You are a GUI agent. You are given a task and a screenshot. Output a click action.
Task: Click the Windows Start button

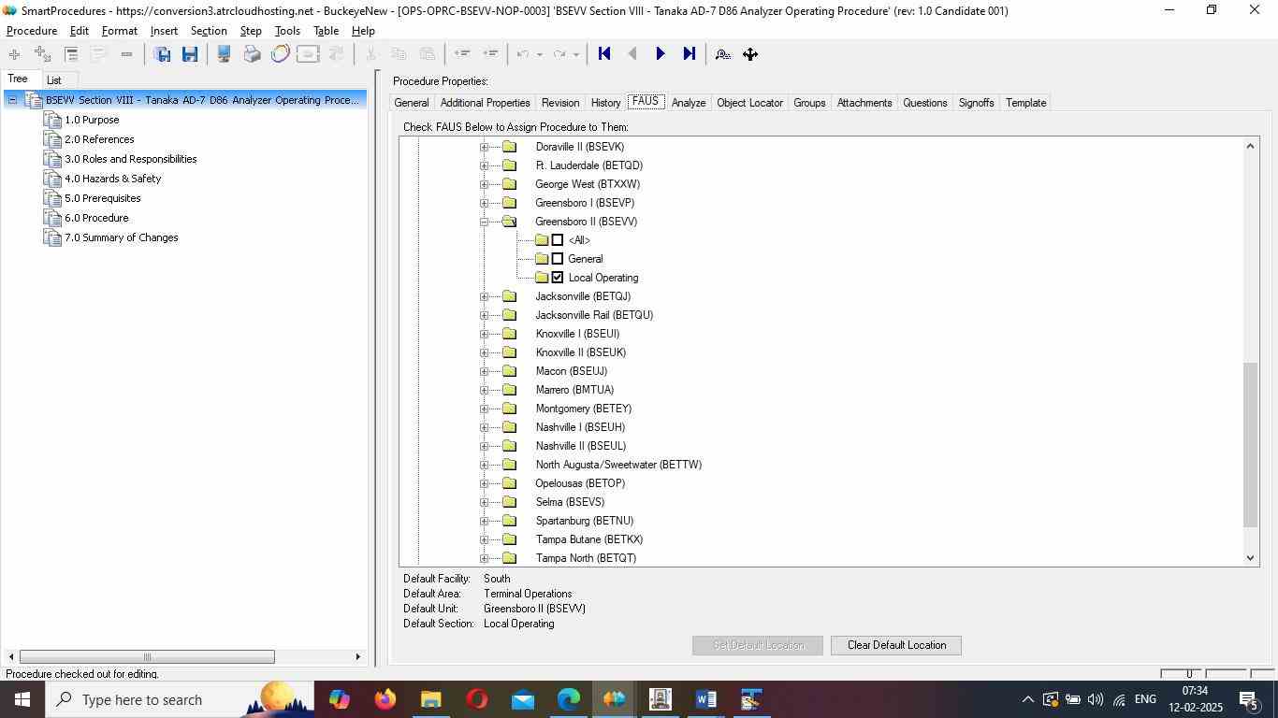[x=21, y=699]
